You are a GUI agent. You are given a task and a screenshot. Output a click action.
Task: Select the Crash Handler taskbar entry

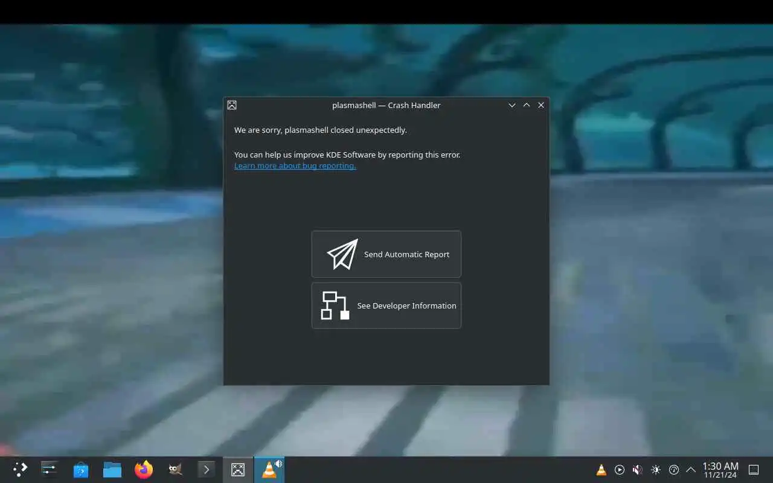(238, 469)
